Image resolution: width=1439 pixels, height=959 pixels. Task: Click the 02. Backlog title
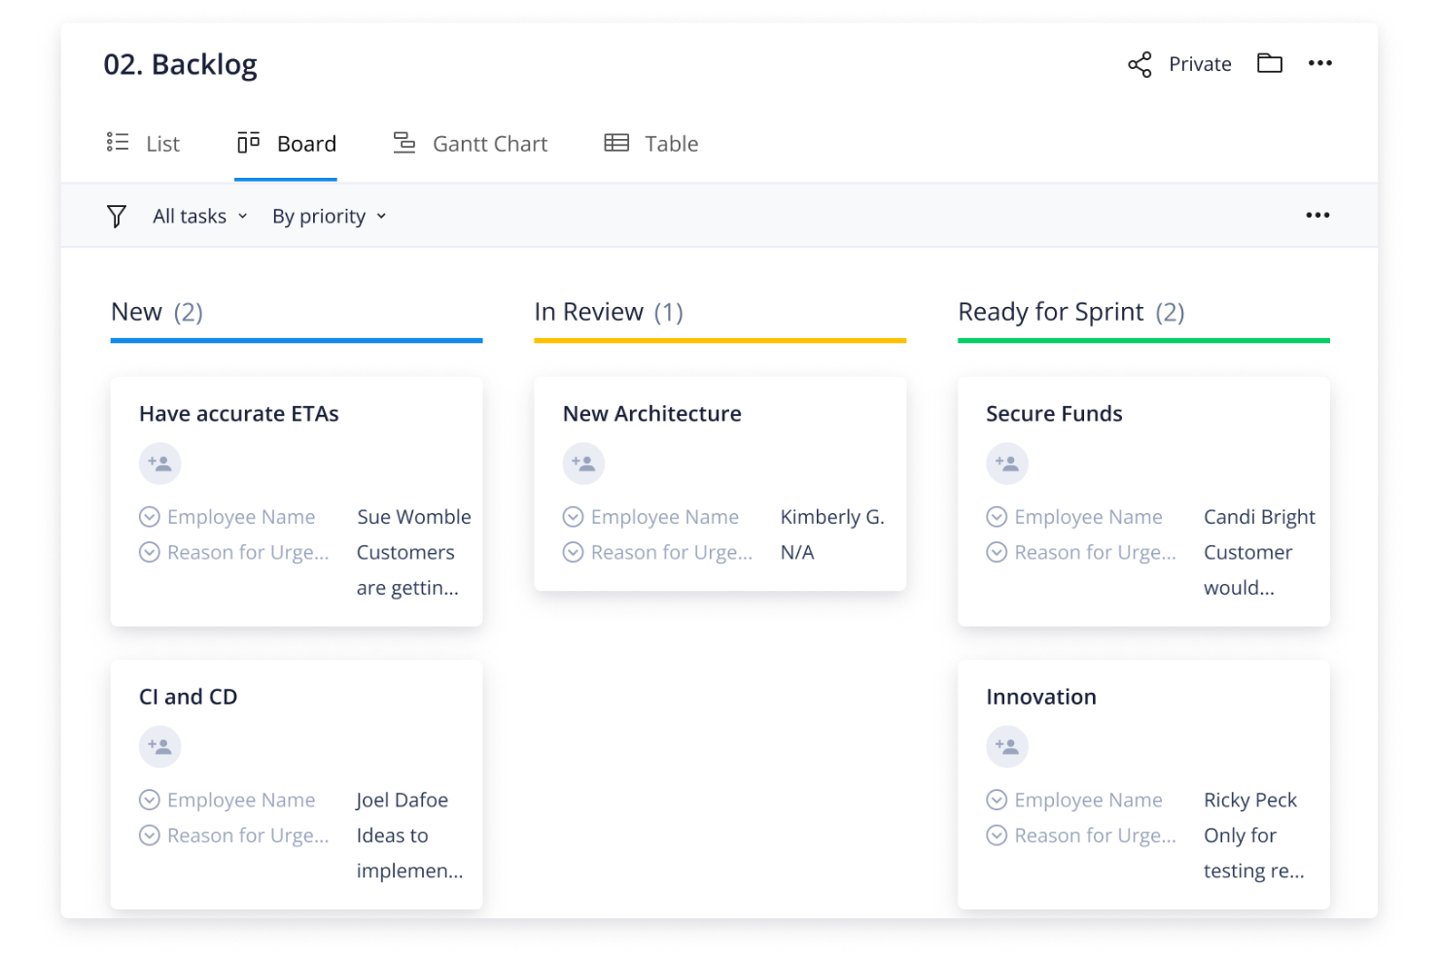pyautogui.click(x=181, y=64)
